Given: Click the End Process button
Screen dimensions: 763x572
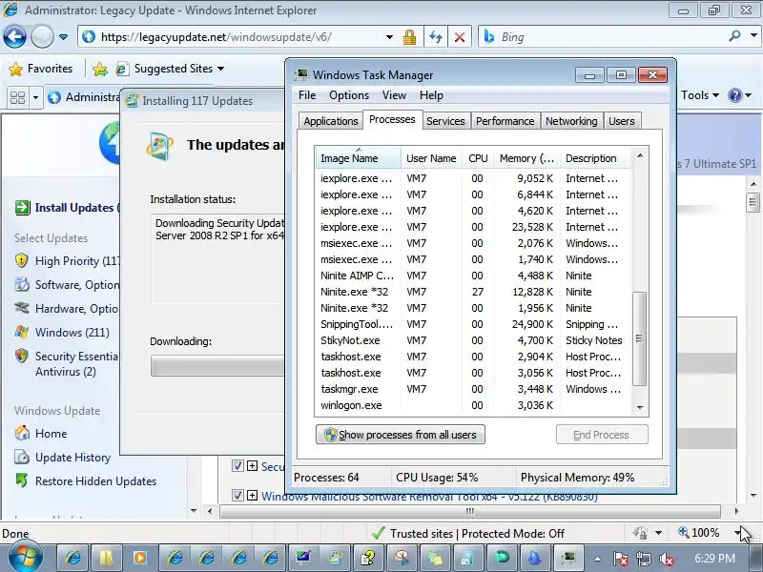Looking at the screenshot, I should pyautogui.click(x=602, y=435).
